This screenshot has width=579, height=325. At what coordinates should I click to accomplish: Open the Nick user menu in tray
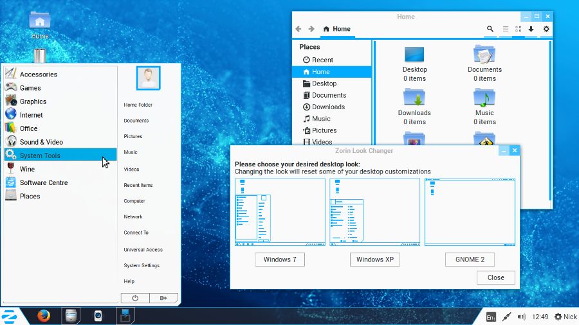pyautogui.click(x=565, y=317)
